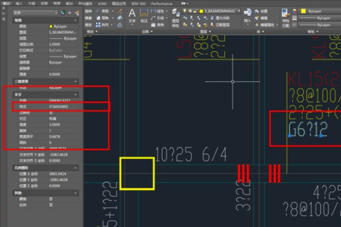341x227 pixels.
Task: Click the ribbon minimize toggle after Performance
Action: 184,4
